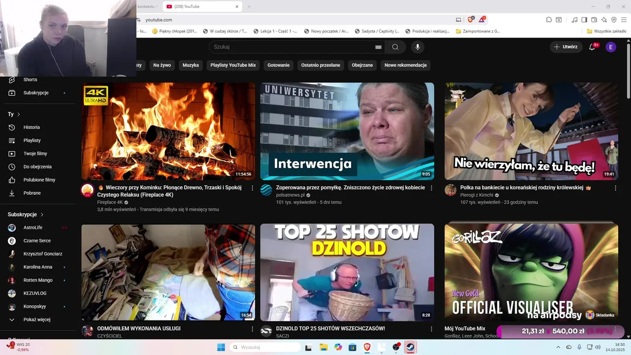Screen dimensions: 631x355
Task: Open Brave Rewards triangle icon
Action: [482, 20]
